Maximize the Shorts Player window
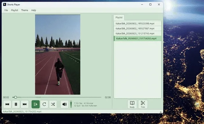Image resolution: width=204 pixels, height=124 pixels. [x=150, y=4]
